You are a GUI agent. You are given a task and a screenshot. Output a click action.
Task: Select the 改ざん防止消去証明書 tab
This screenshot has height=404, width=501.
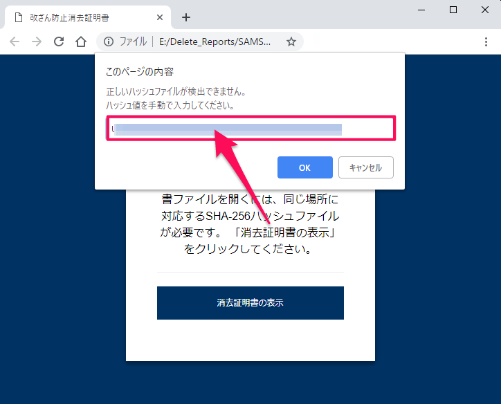coord(83,17)
